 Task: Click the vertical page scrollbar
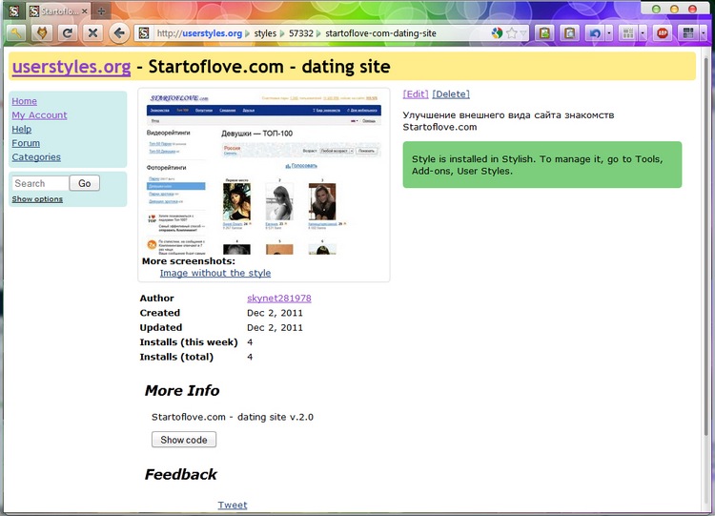click(707, 246)
